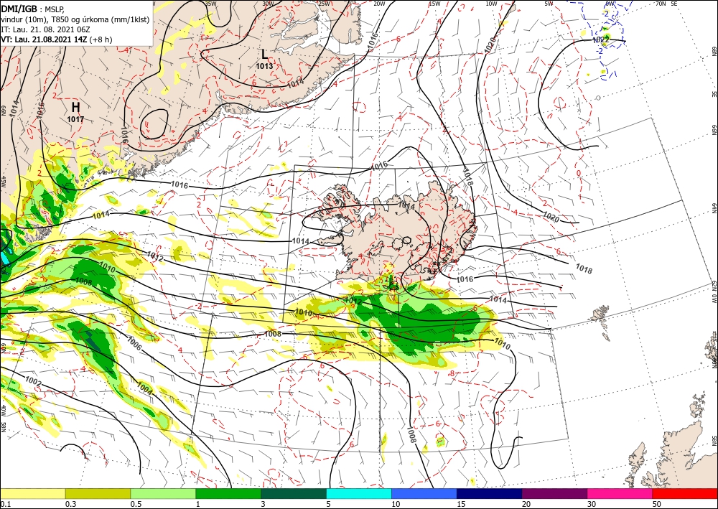The width and height of the screenshot is (718, 509).
Task: Click the olive 0.3–0.5 legend color segment
Action: [98, 493]
